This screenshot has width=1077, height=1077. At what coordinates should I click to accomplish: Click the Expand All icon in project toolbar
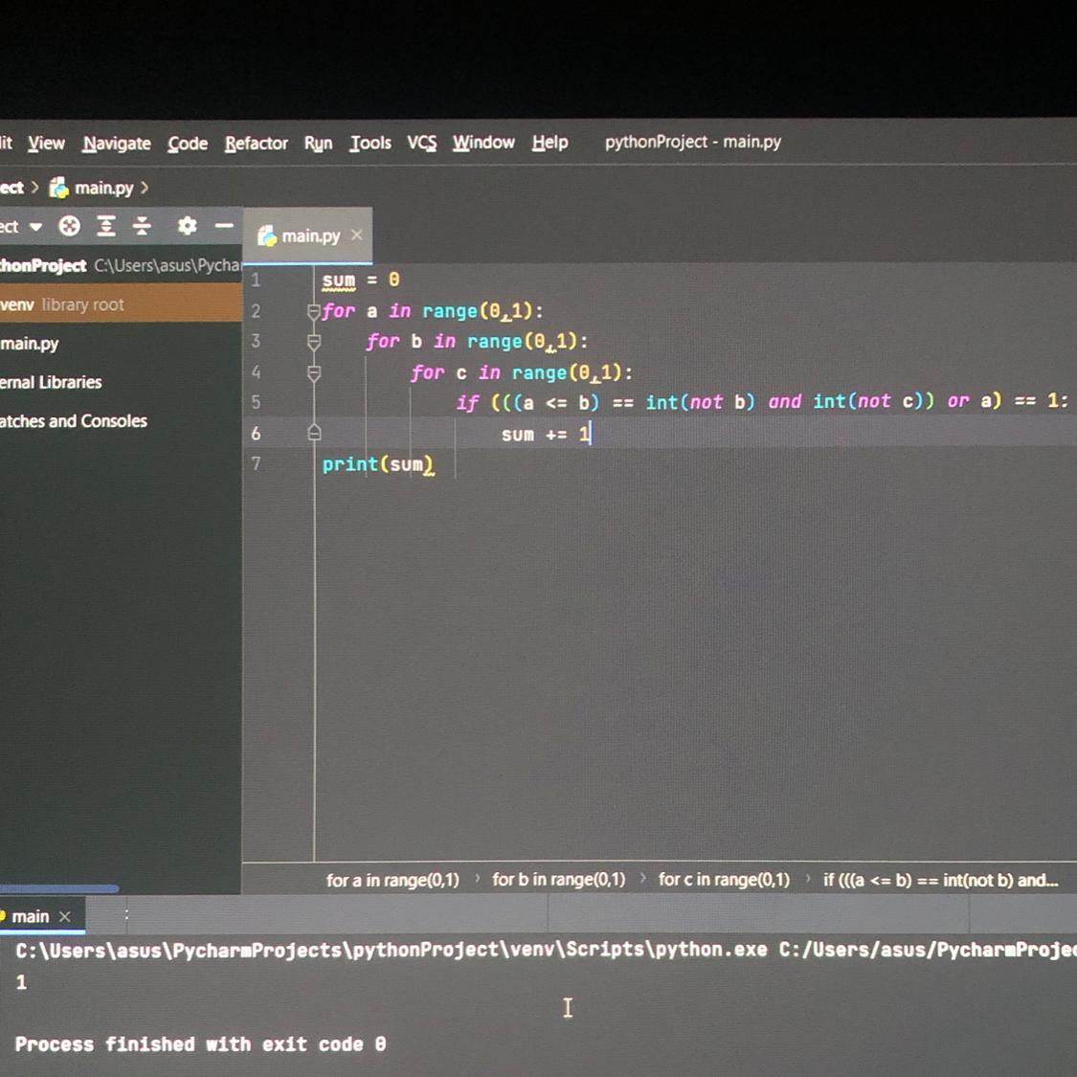105,226
